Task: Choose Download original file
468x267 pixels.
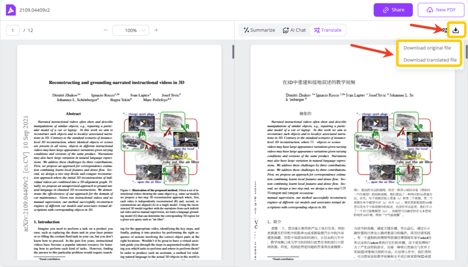Action: point(427,48)
